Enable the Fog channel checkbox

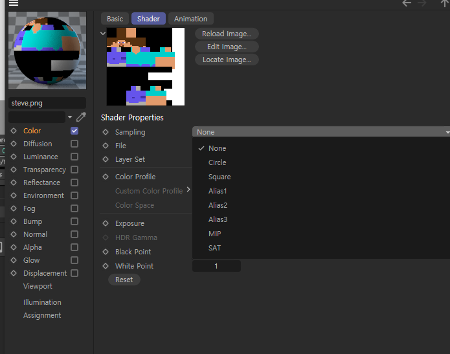click(74, 208)
